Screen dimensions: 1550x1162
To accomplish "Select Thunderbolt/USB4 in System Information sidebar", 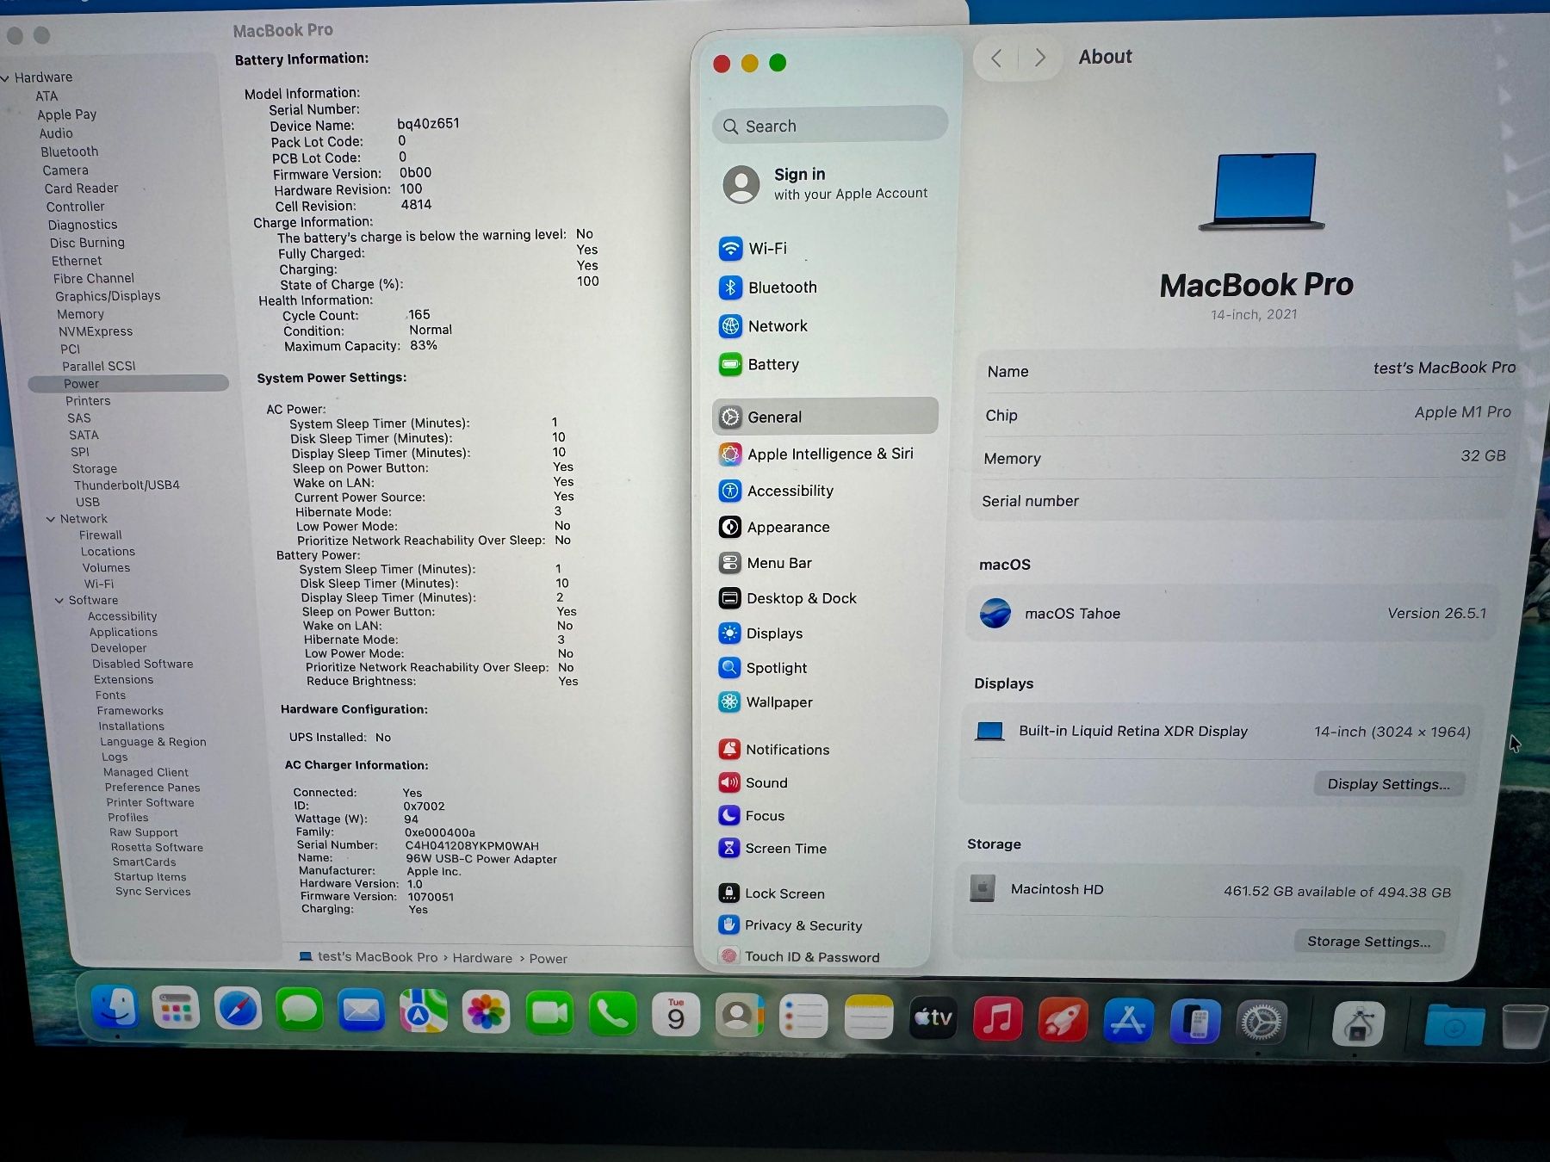I will click(x=127, y=485).
